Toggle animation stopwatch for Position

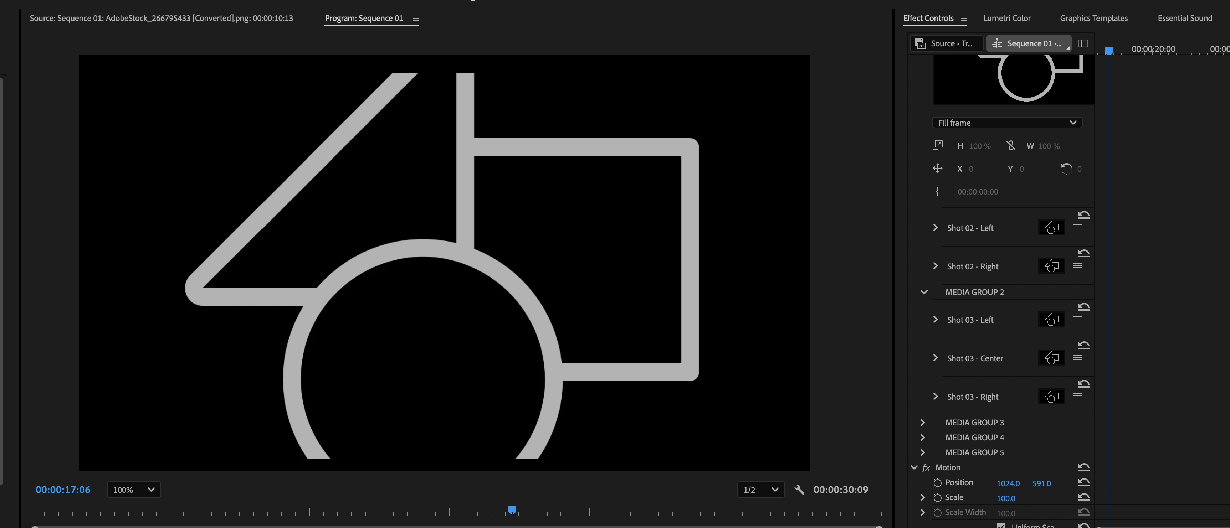click(x=937, y=483)
